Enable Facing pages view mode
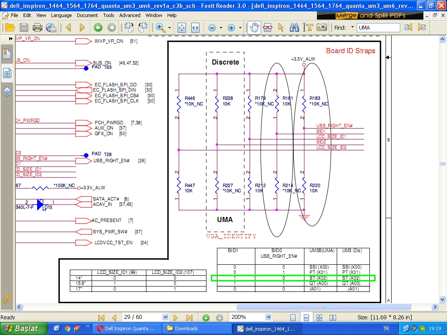The height and width of the screenshot is (335, 447). pos(333,318)
